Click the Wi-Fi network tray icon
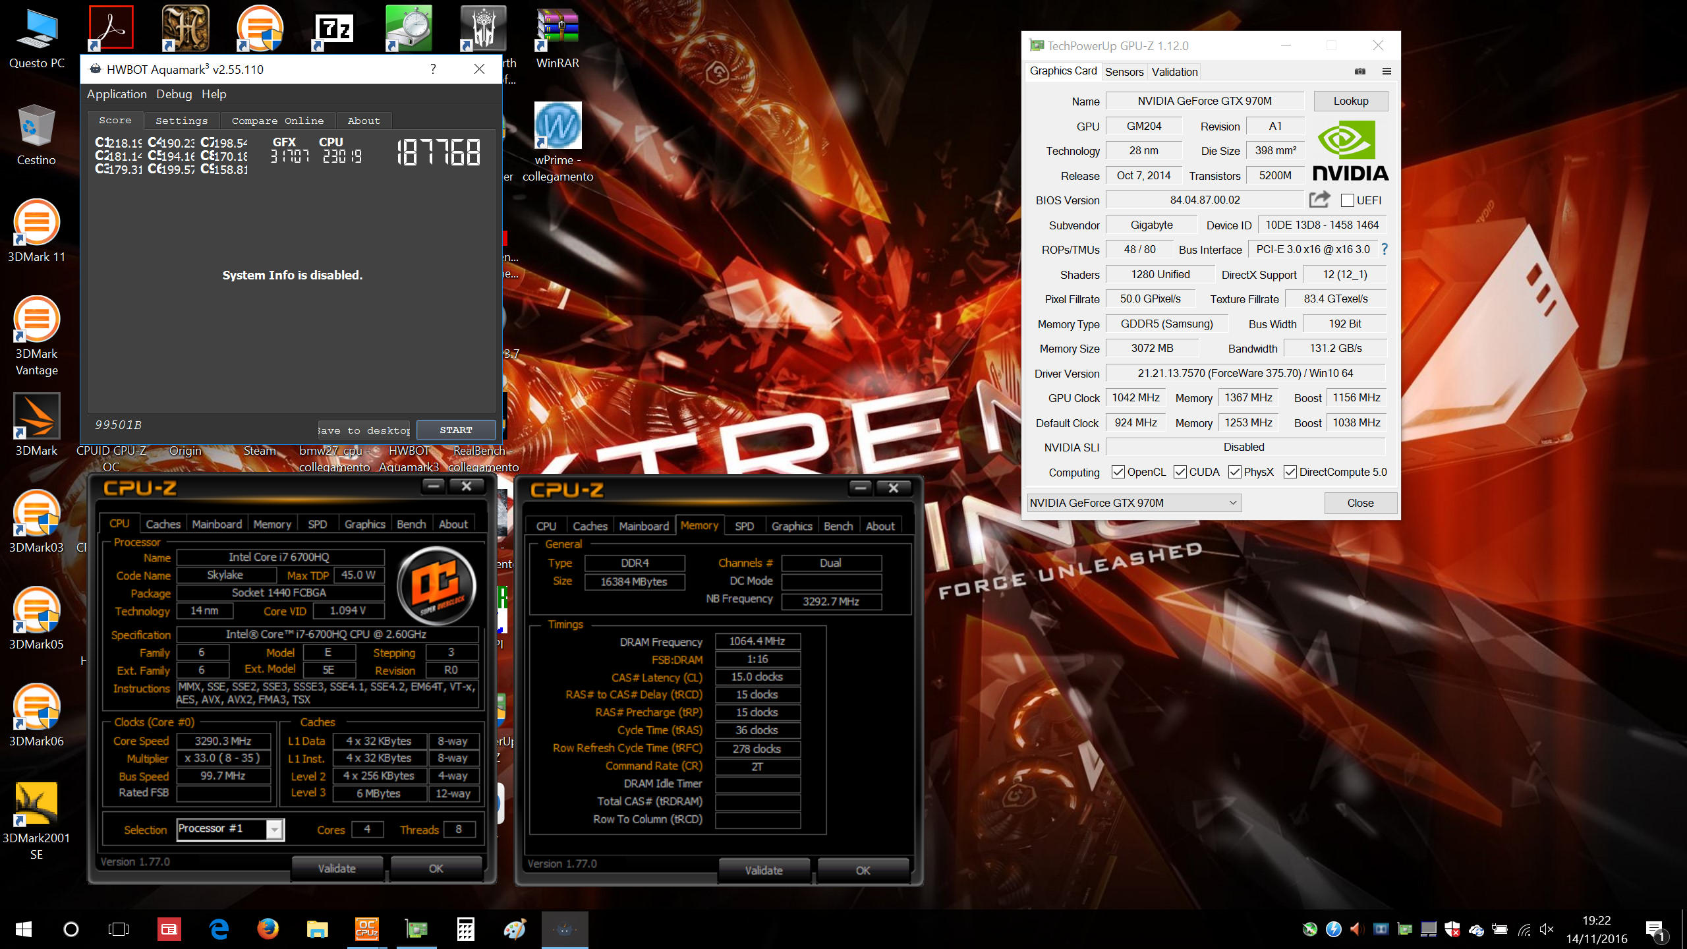Image resolution: width=1687 pixels, height=949 pixels. tap(1524, 930)
